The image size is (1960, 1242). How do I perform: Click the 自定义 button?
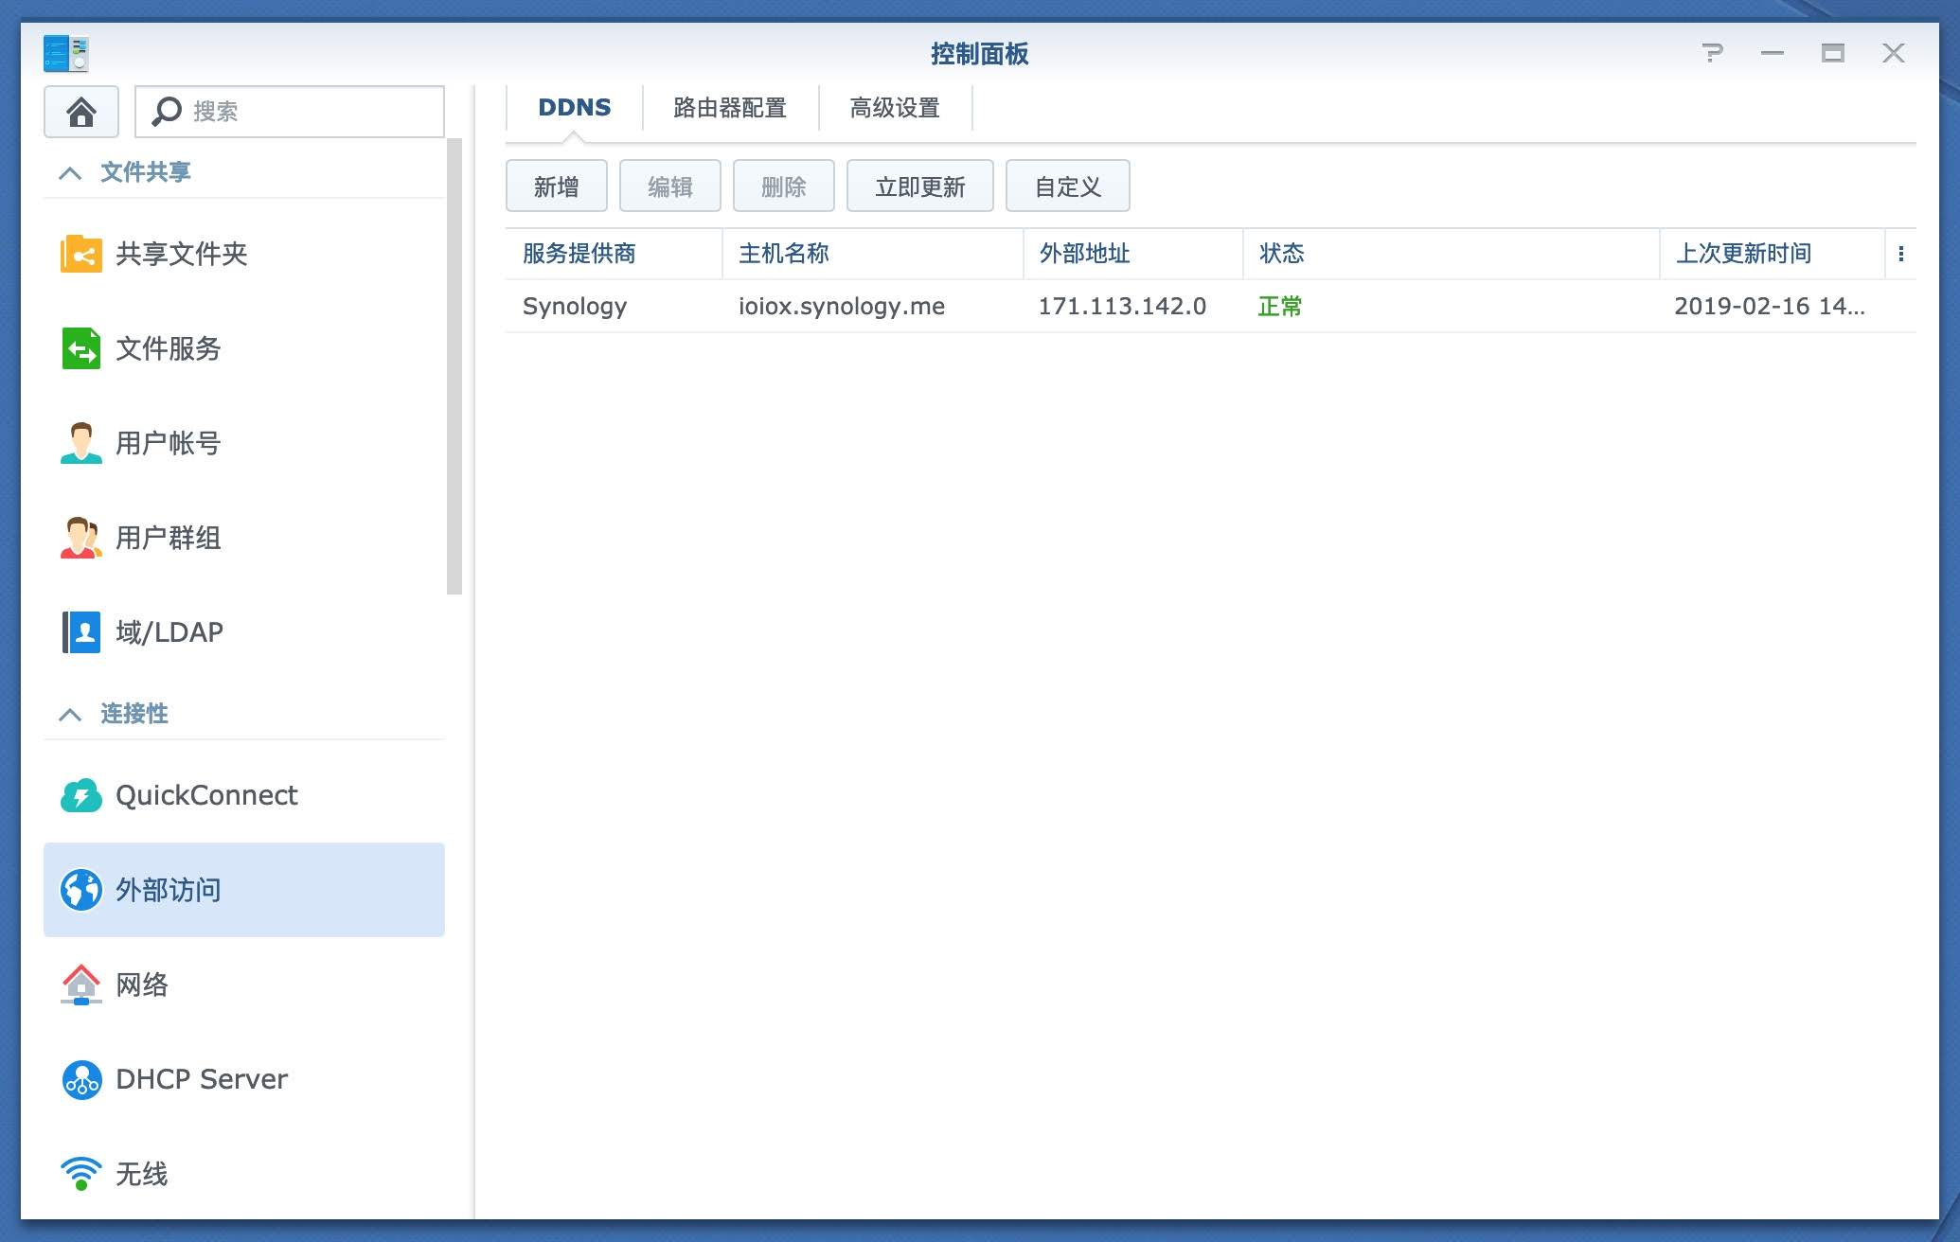click(1067, 186)
